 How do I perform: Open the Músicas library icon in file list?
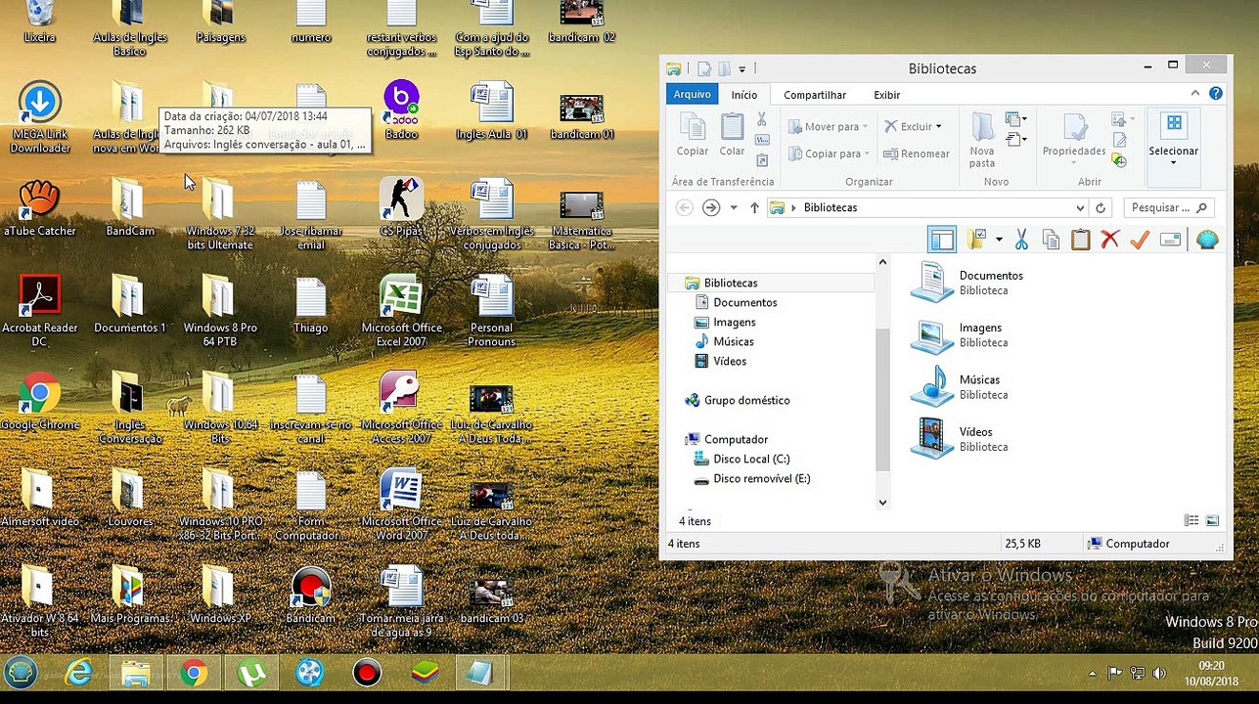931,386
